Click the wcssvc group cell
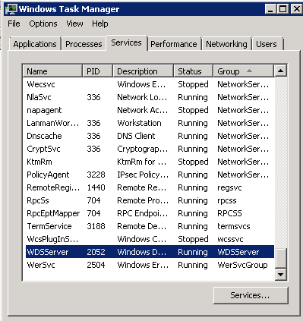303x321 pixels. coord(230,239)
